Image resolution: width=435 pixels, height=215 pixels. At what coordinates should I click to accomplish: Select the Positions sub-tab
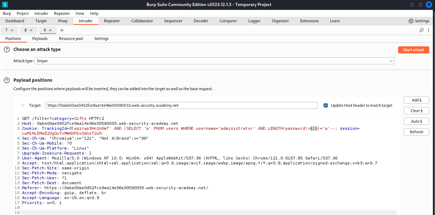click(13, 39)
